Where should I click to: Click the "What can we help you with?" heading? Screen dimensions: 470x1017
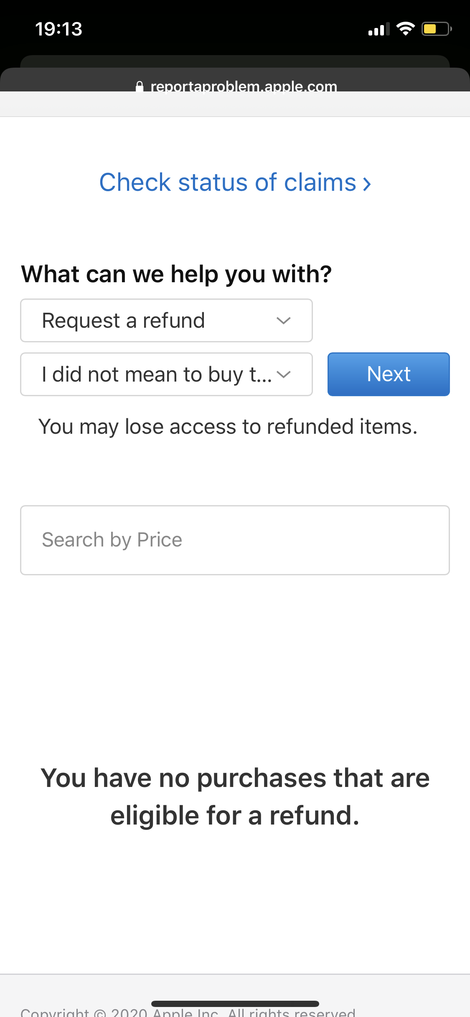[x=176, y=274]
